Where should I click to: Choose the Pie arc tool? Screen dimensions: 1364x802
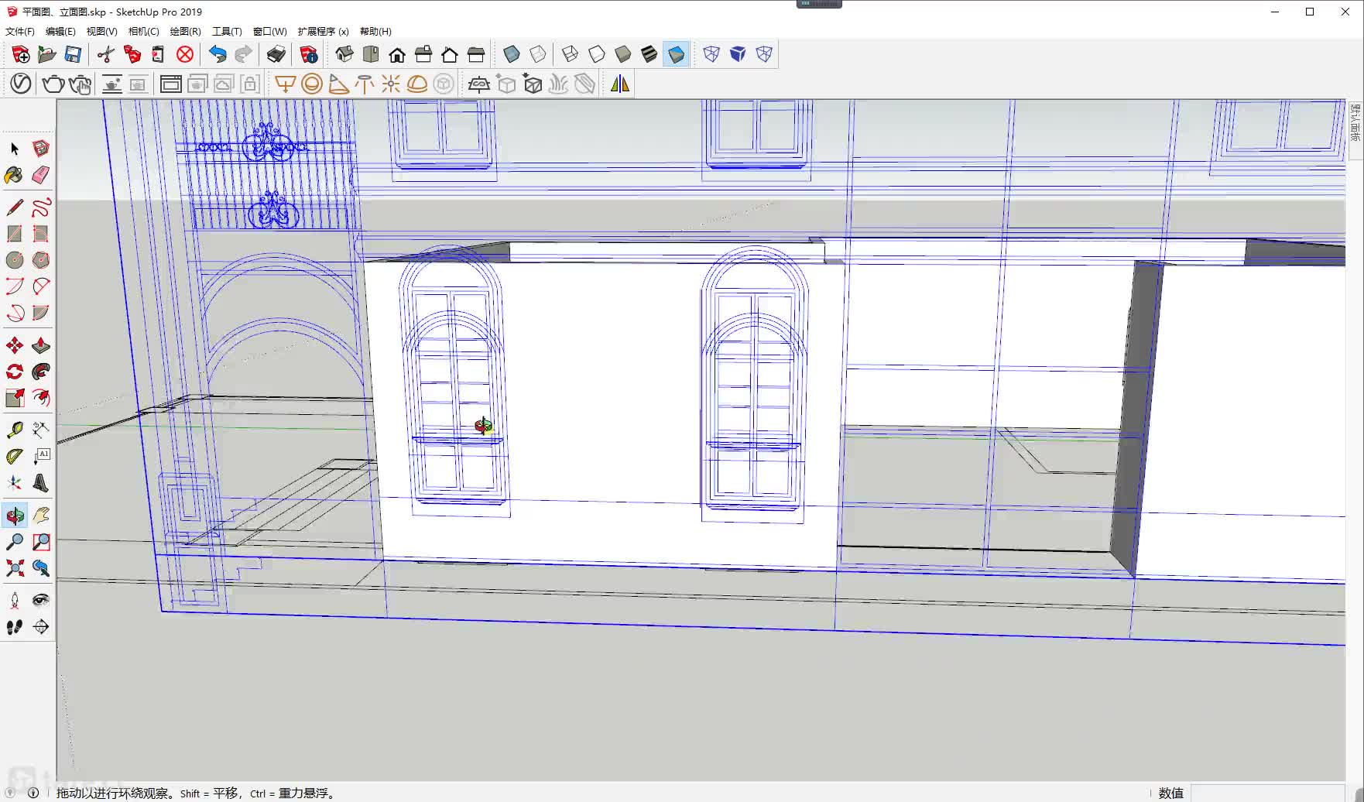(41, 313)
